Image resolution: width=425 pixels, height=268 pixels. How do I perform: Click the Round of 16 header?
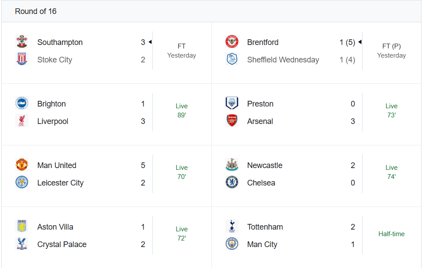(x=36, y=11)
